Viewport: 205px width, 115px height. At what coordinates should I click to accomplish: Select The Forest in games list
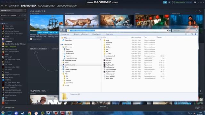[x=8, y=70]
